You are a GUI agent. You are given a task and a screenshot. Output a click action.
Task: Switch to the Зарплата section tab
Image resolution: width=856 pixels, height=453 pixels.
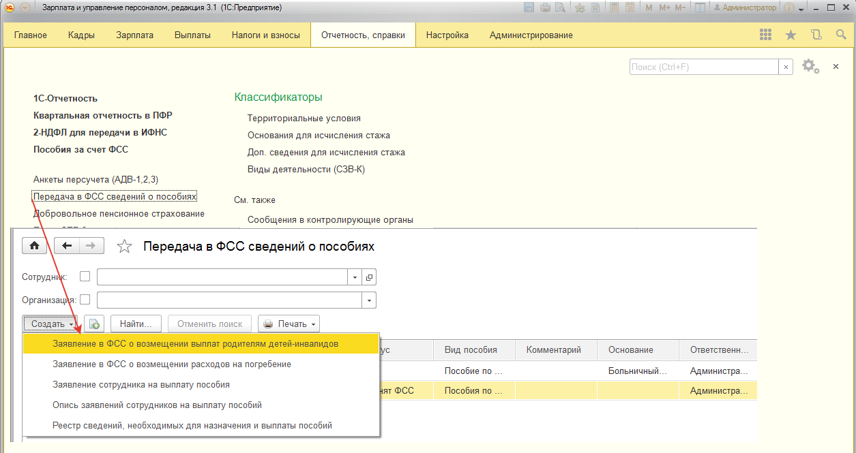(x=134, y=35)
